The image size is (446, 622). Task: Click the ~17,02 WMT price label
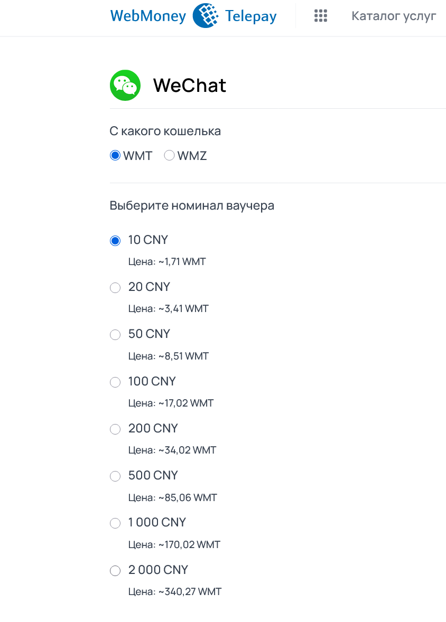171,403
